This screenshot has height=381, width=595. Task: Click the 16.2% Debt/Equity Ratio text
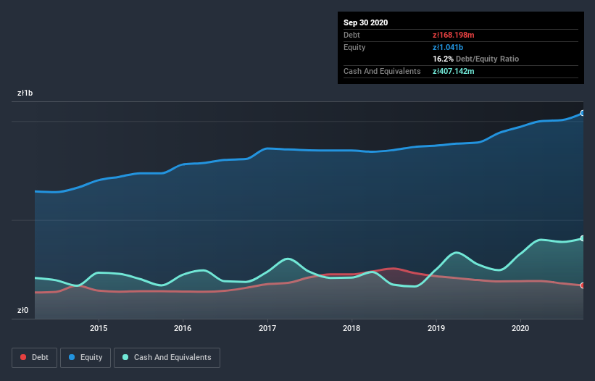[476, 59]
